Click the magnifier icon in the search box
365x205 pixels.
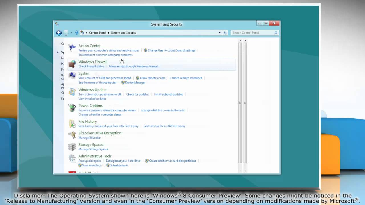click(x=275, y=33)
